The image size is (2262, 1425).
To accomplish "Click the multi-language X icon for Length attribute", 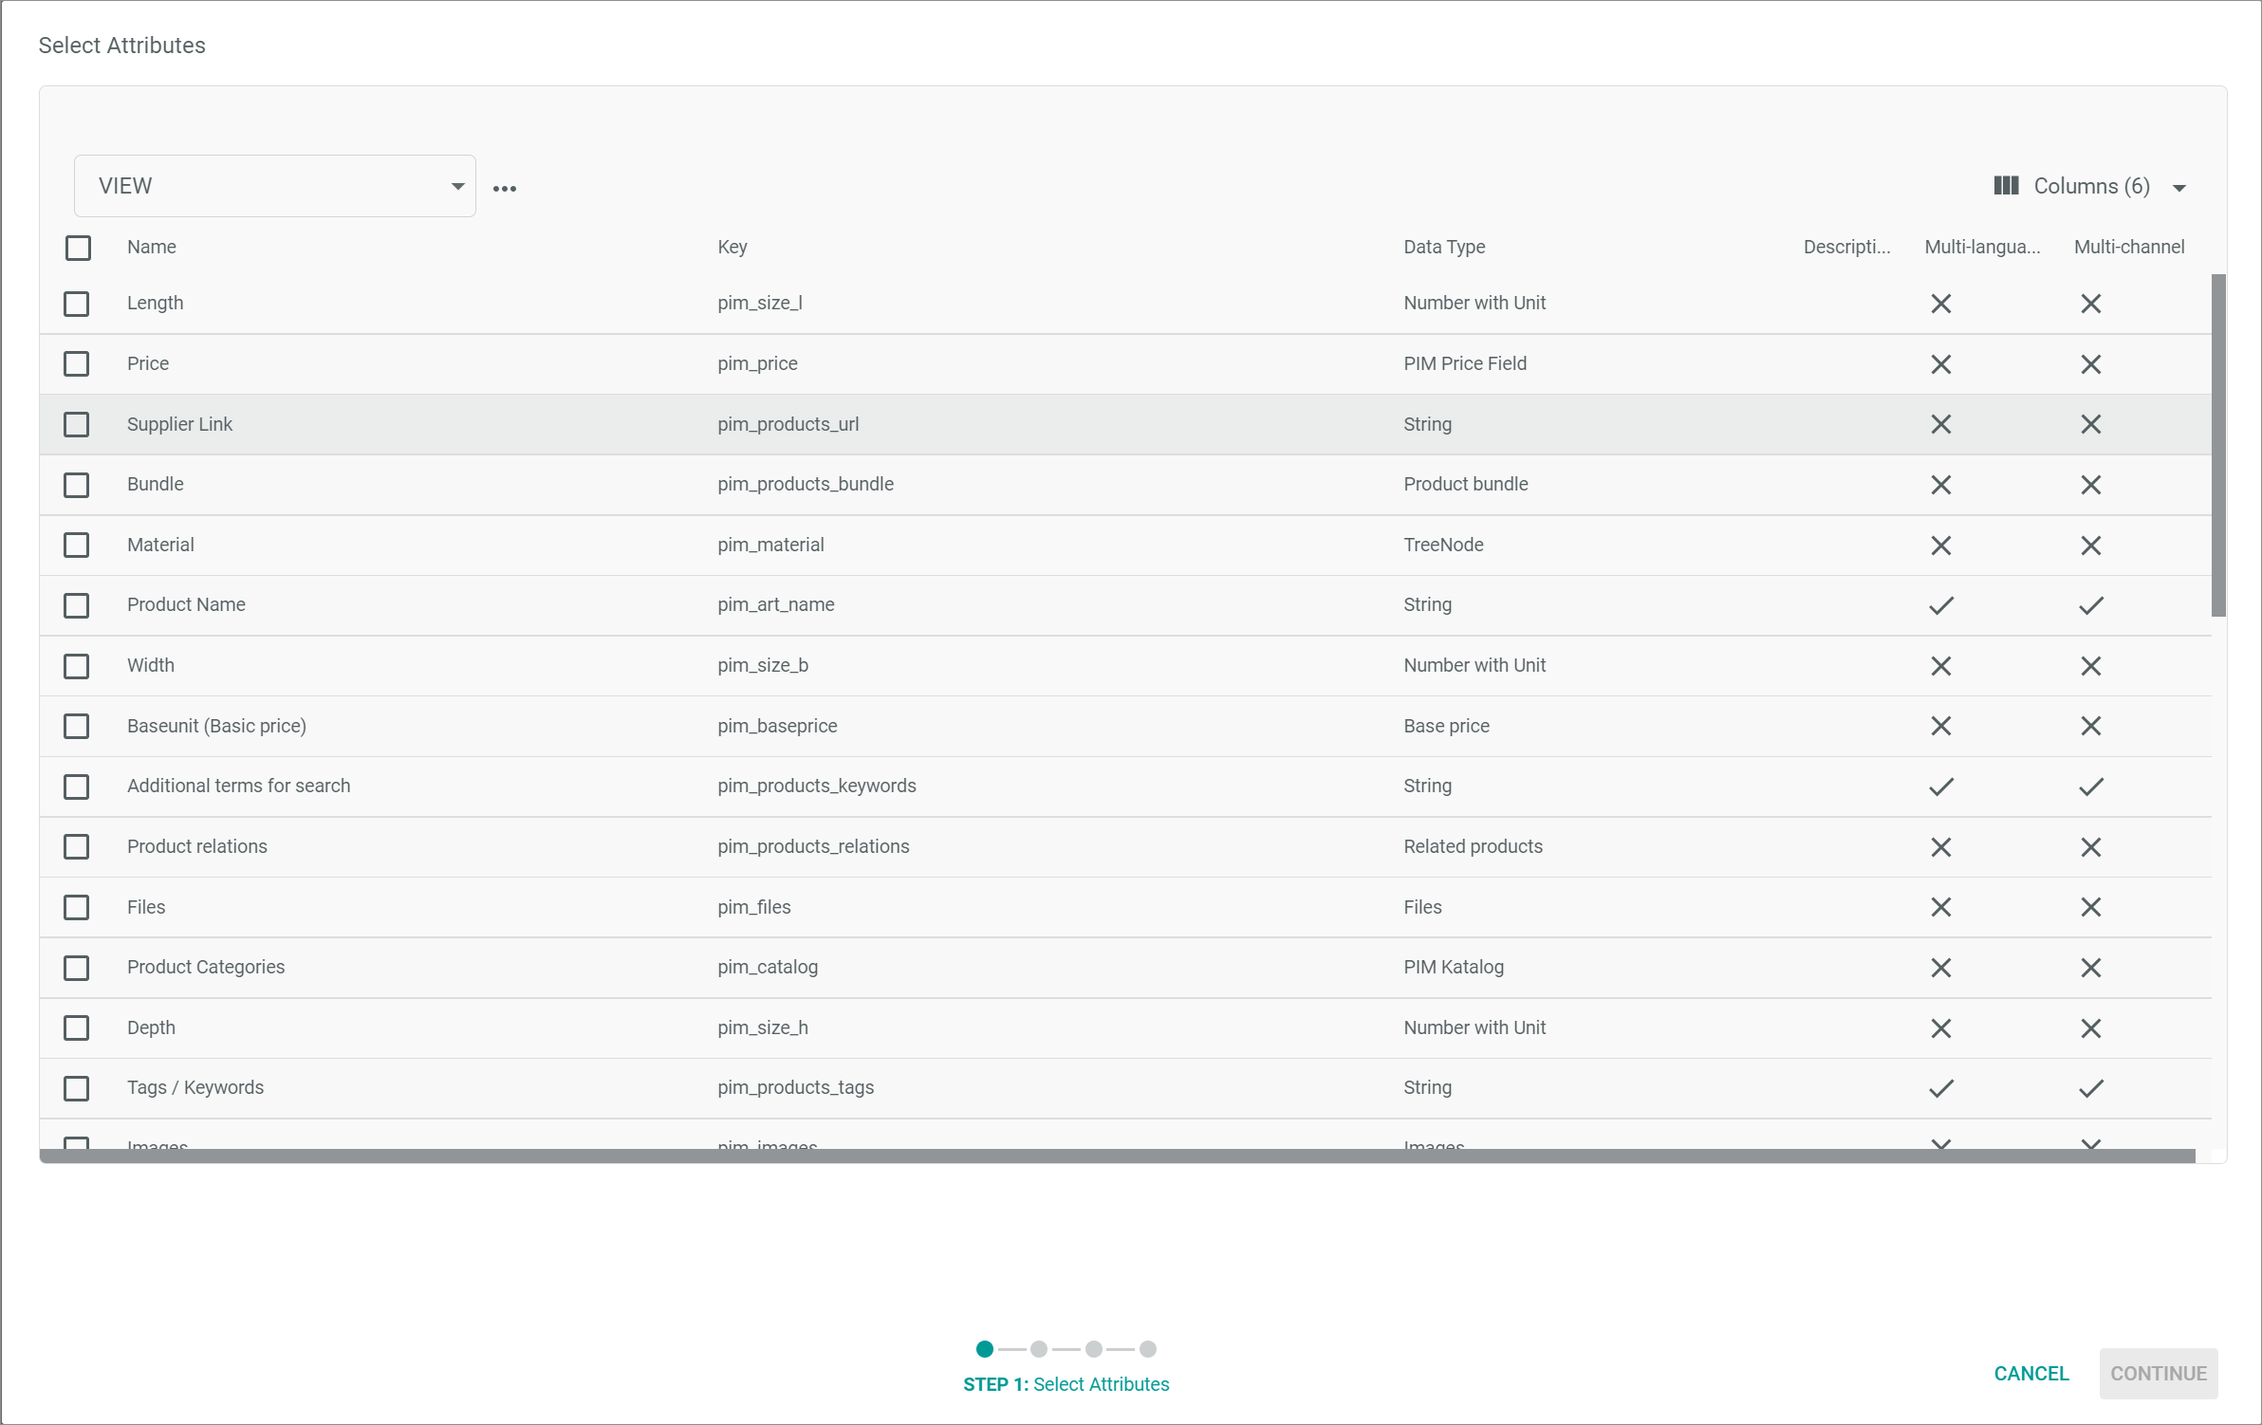I will pos(1942,304).
